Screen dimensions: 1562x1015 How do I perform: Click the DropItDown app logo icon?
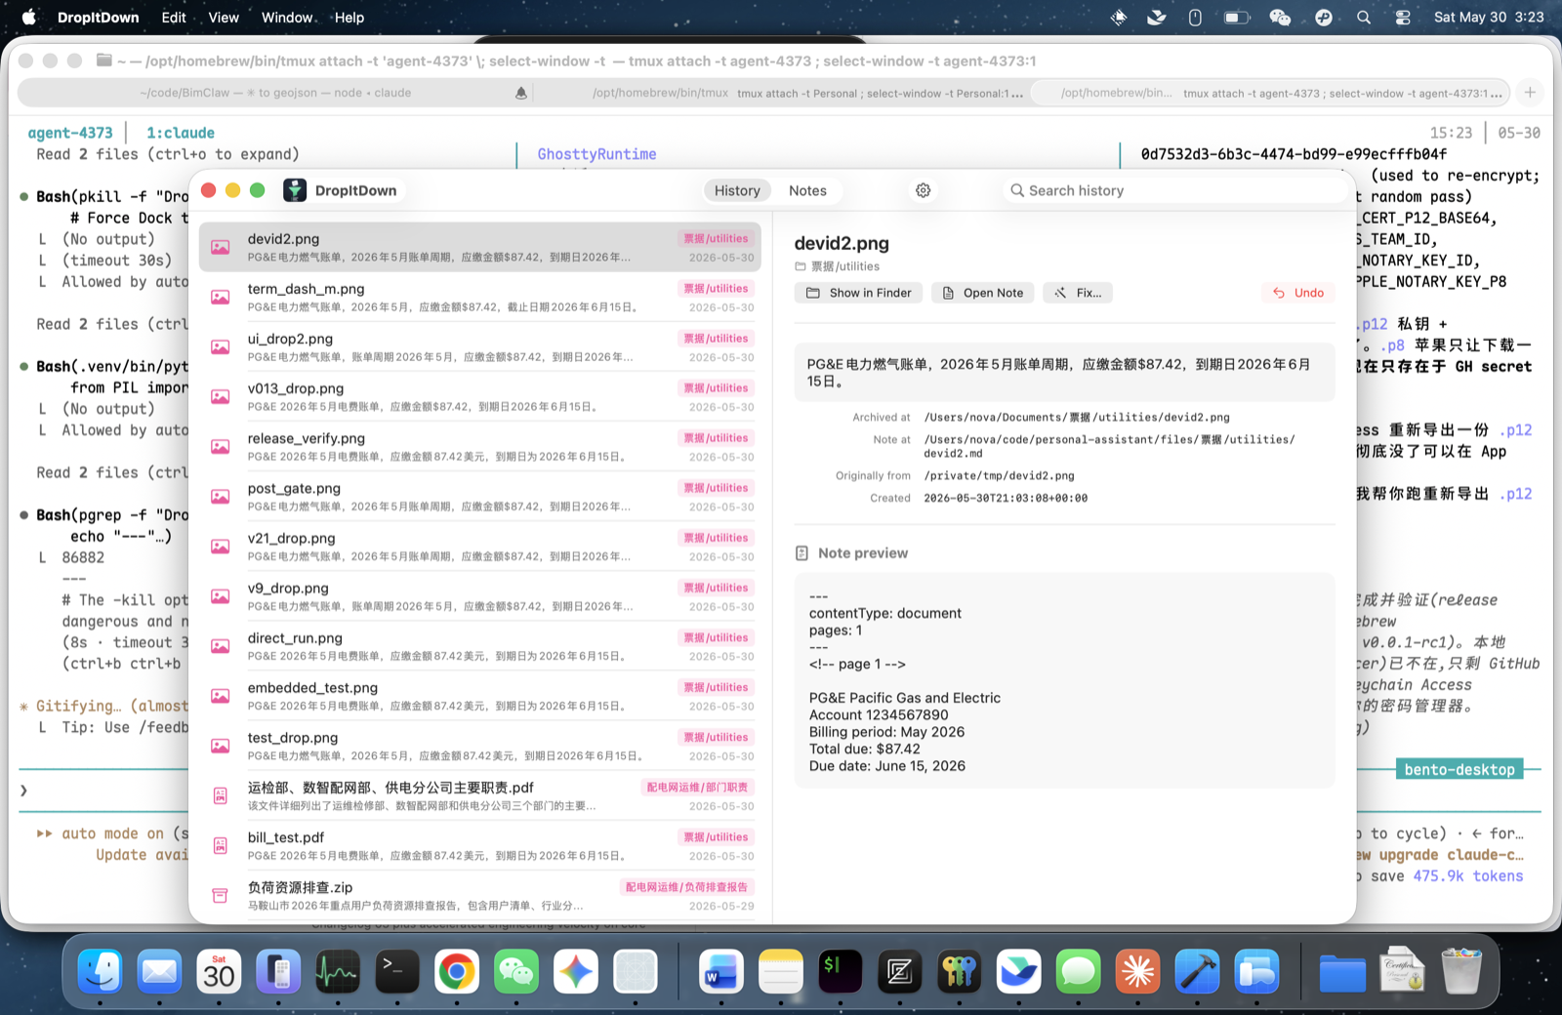click(295, 190)
